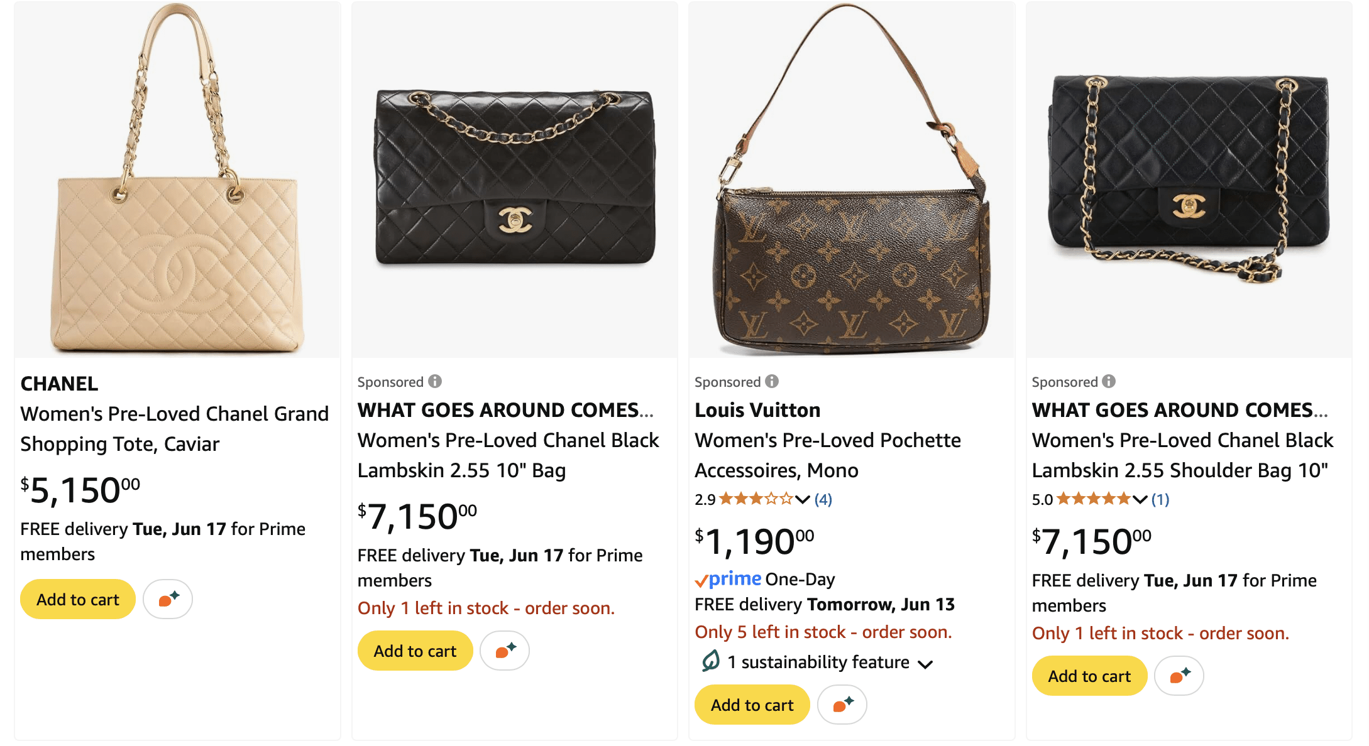Screen dimensions: 1369x746
Task: Open the (4) reviews count link
Action: [x=823, y=499]
